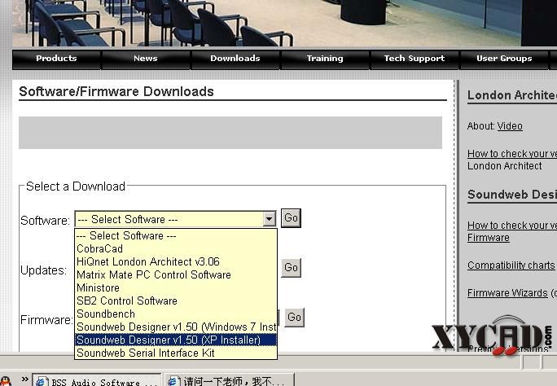Open the Tech Support menu item

pos(414,59)
